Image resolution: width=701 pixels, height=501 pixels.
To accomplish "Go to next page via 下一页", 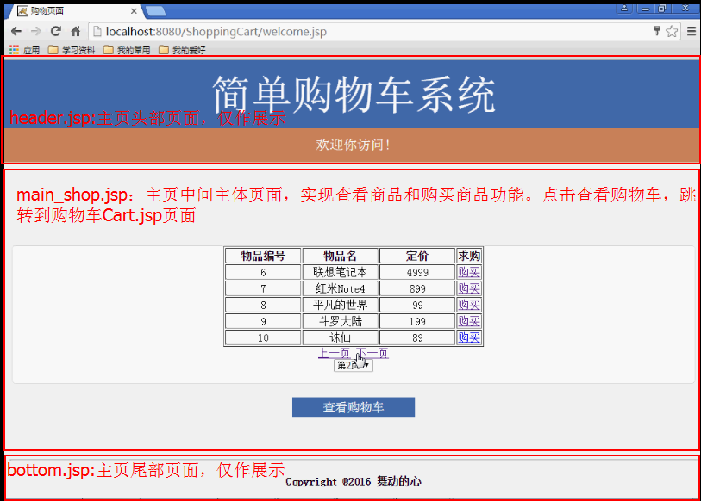I will click(x=372, y=353).
